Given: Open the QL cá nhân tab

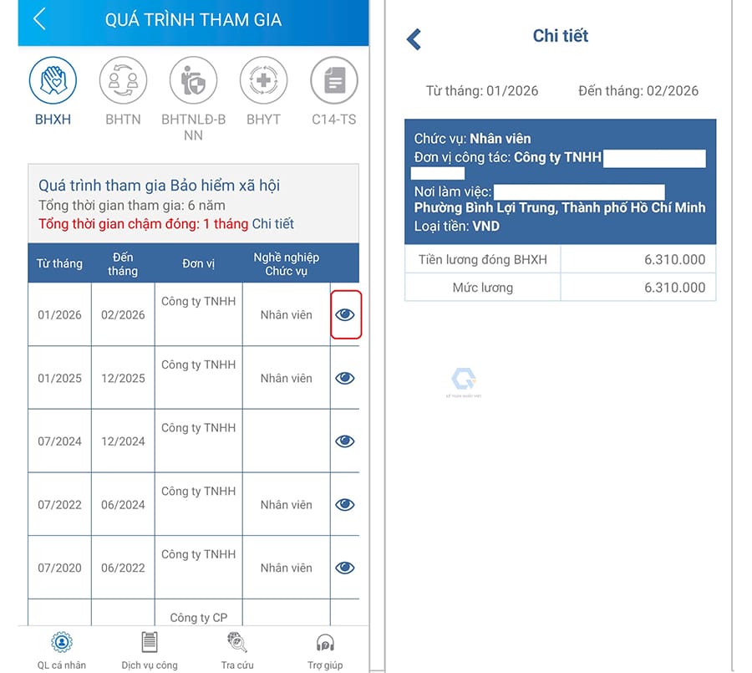Looking at the screenshot, I should pyautogui.click(x=61, y=643).
